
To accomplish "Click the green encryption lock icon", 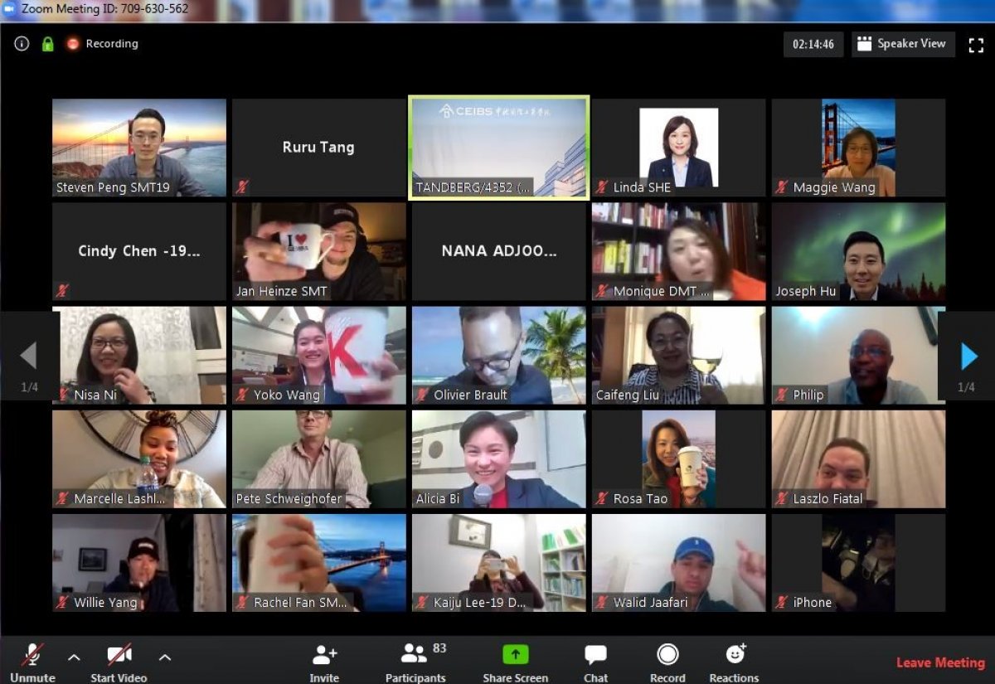I will 48,44.
